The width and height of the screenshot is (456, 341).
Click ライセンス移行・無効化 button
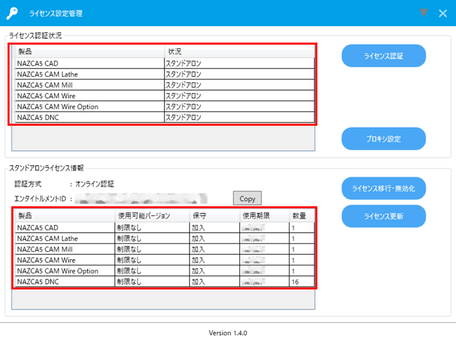point(383,188)
